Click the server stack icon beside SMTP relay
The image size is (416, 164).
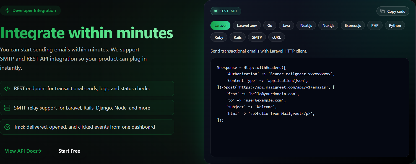click(x=7, y=108)
